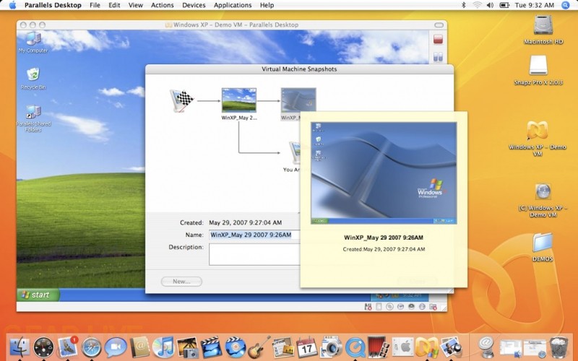
Task: Click the New... snapshot button
Action: coord(181,282)
